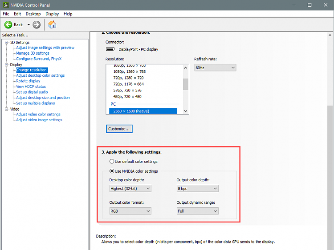Select resolution 480p, 720 × 480
The width and height of the screenshot is (334, 250).
coord(127,97)
